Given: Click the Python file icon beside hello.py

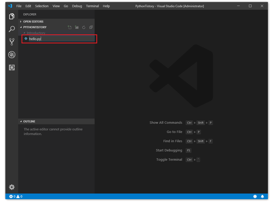Looking at the screenshot, I should pyautogui.click(x=26, y=39).
